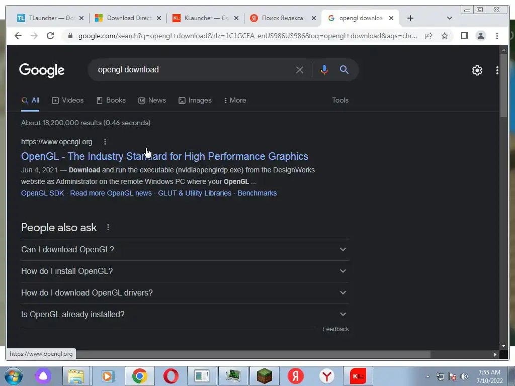Expand 'How do I install OpenGL?'

185,271
